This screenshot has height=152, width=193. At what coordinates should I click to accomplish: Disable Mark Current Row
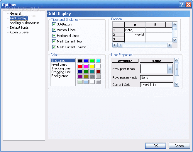pyautogui.click(x=54, y=41)
